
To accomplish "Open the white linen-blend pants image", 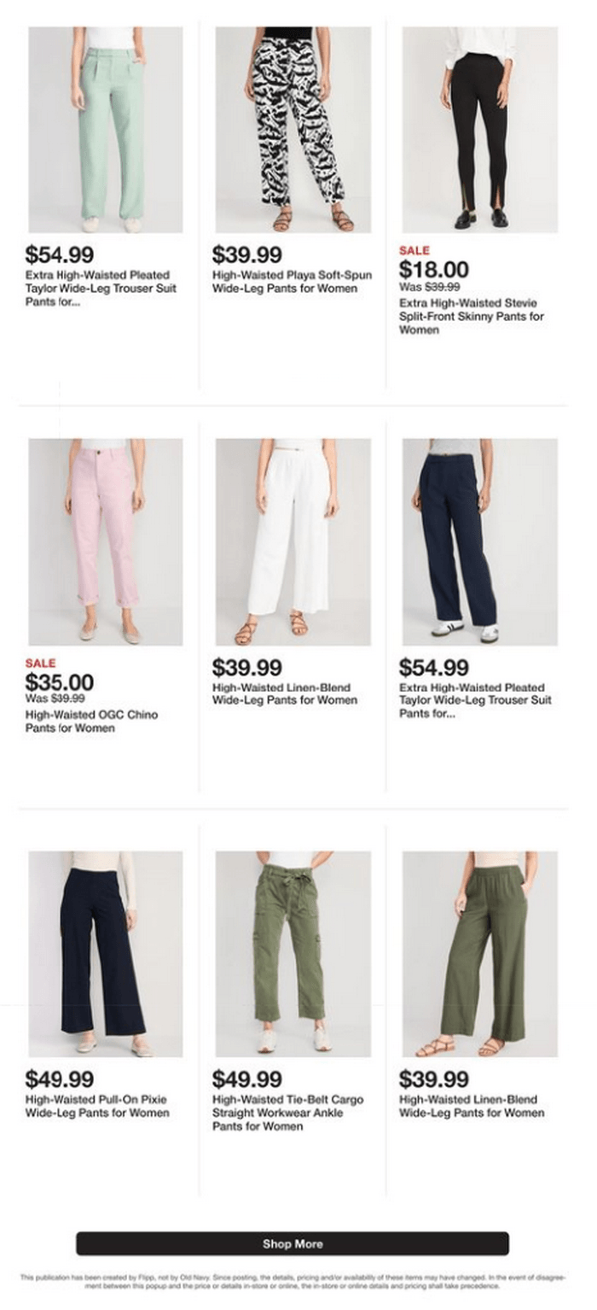I will pos(293,542).
